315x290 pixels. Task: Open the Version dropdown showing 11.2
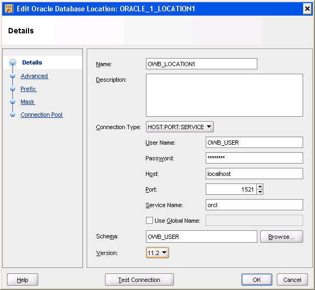[157, 252]
